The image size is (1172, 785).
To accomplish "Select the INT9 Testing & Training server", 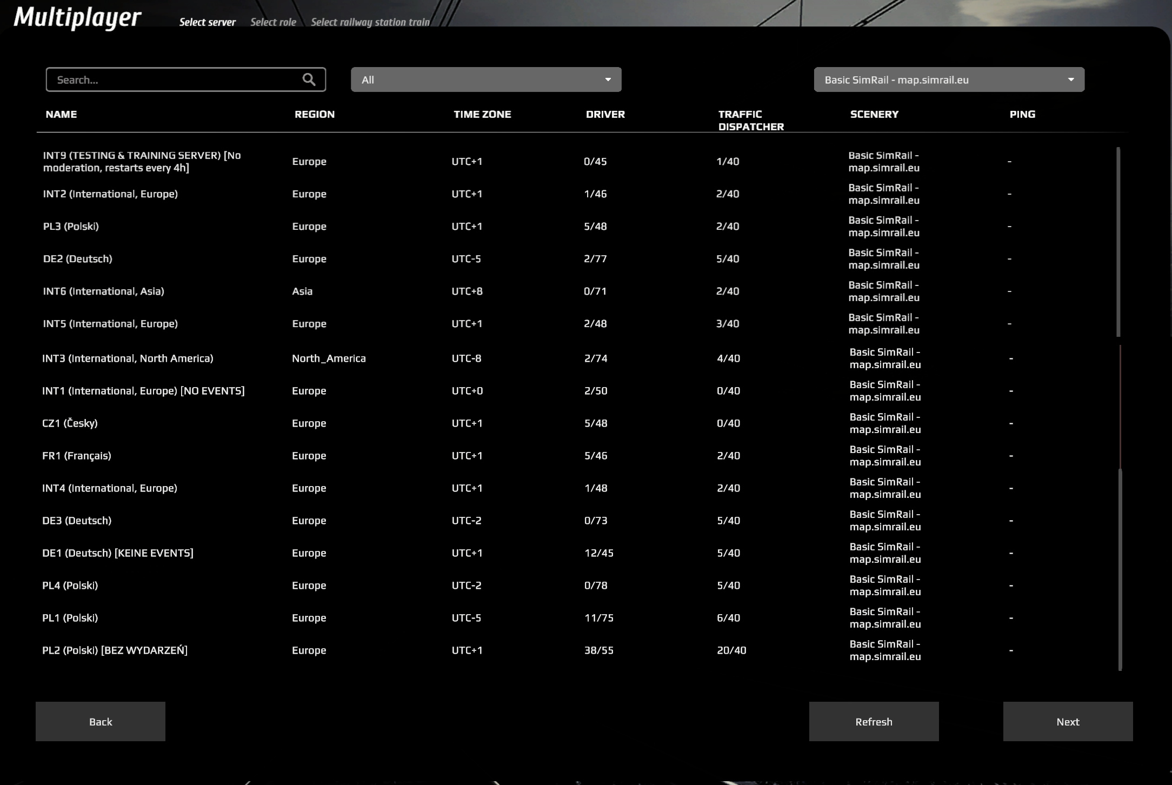I will click(x=142, y=161).
